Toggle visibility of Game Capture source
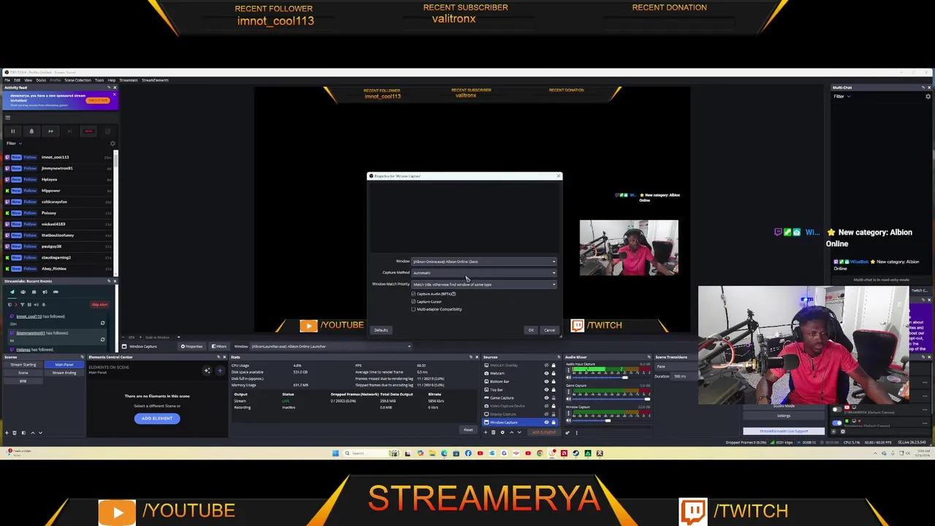 point(546,398)
